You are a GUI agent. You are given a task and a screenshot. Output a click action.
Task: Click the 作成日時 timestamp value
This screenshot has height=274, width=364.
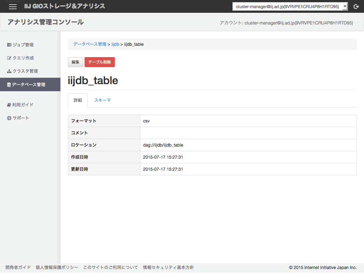[163, 157]
